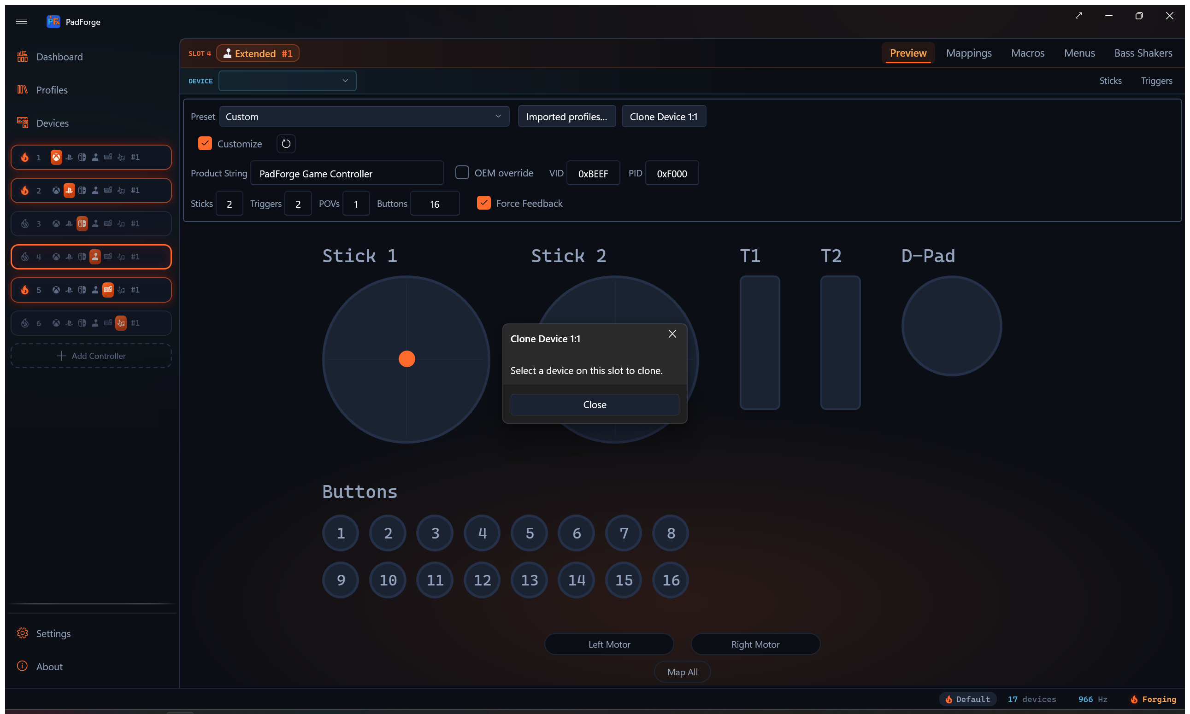
Task: Click the reset circular arrow icon
Action: (286, 143)
